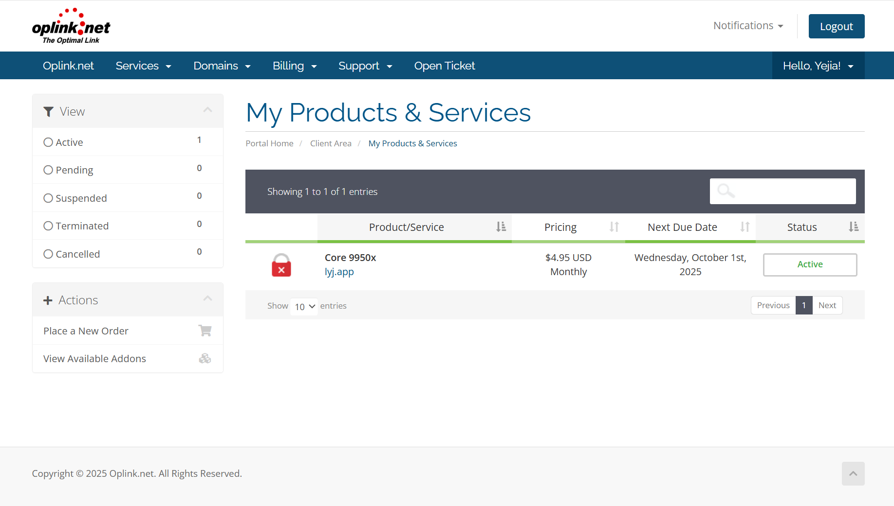Sort by Next Due Date icon
This screenshot has width=894, height=506.
(x=745, y=227)
